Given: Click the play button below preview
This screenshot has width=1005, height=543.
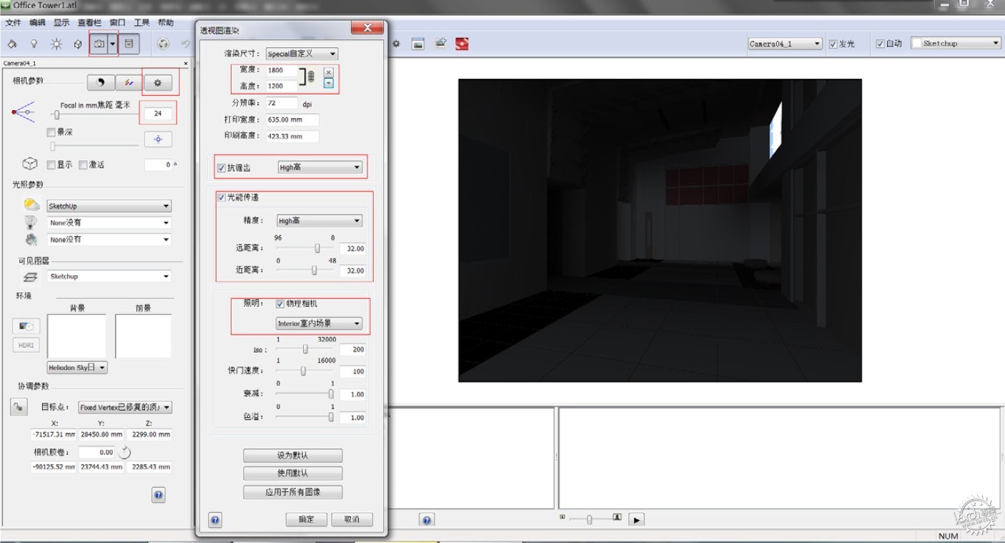Looking at the screenshot, I should 637,519.
